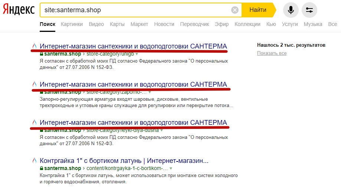This screenshot has height=190, width=341.
Task: Switch to the Коллекции tab
Action: tap(247, 24)
